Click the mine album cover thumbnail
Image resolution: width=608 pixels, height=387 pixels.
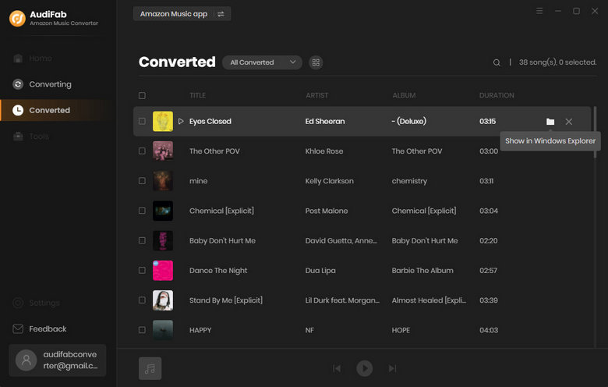coord(163,181)
